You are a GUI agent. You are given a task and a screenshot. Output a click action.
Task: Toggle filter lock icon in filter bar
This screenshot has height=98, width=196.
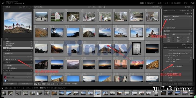point(161,7)
